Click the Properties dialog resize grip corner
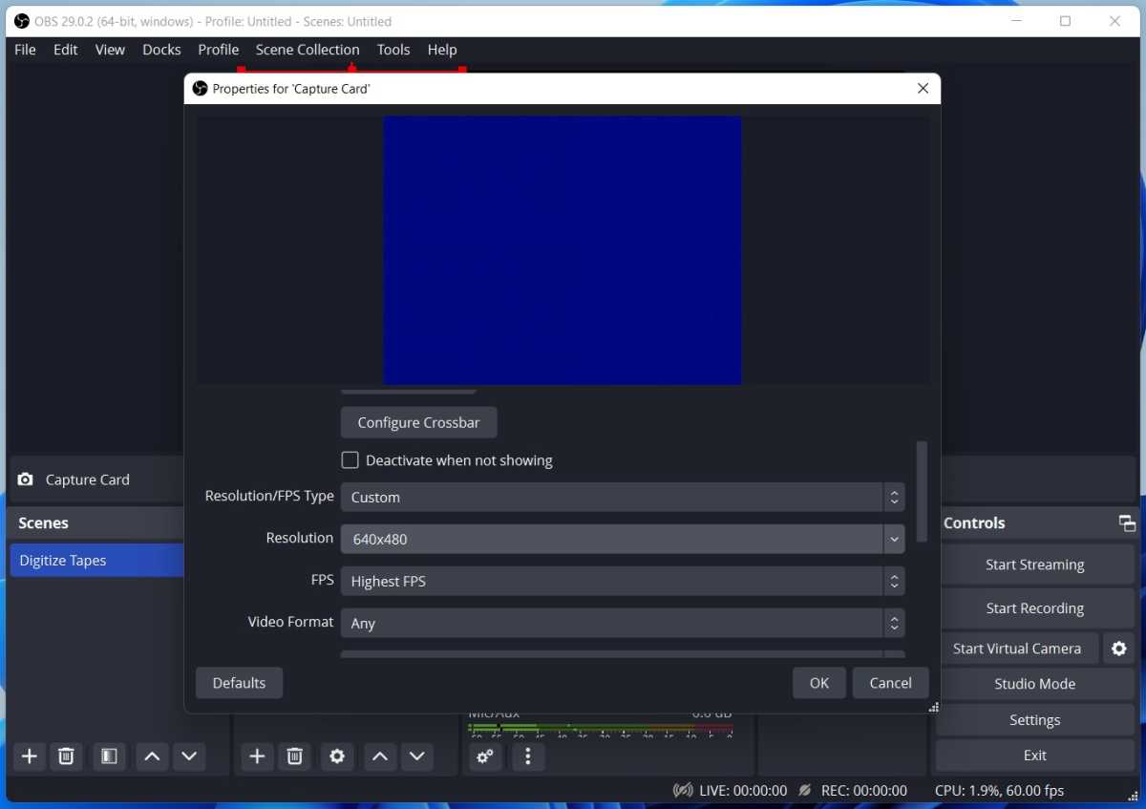1146x809 pixels. point(933,707)
